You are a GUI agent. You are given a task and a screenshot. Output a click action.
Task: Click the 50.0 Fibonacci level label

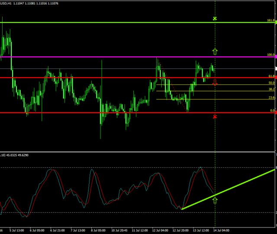271,83
